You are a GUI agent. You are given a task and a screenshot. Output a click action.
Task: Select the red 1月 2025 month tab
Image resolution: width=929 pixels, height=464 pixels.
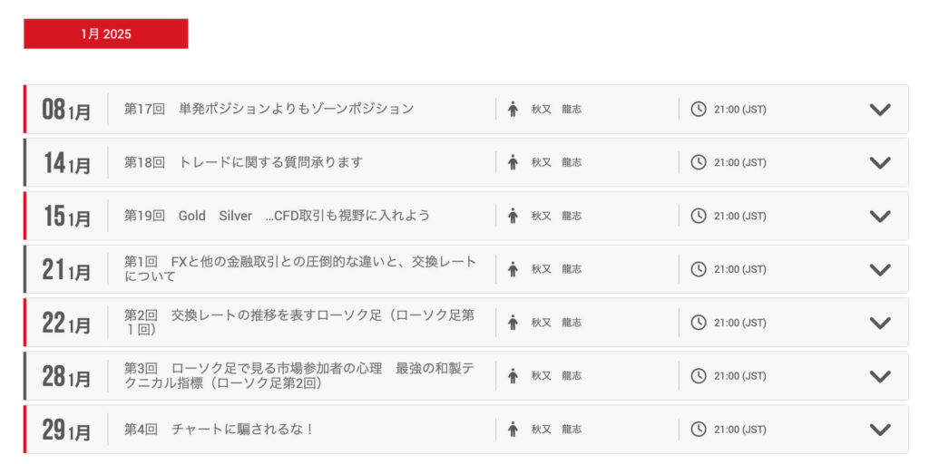pyautogui.click(x=106, y=34)
